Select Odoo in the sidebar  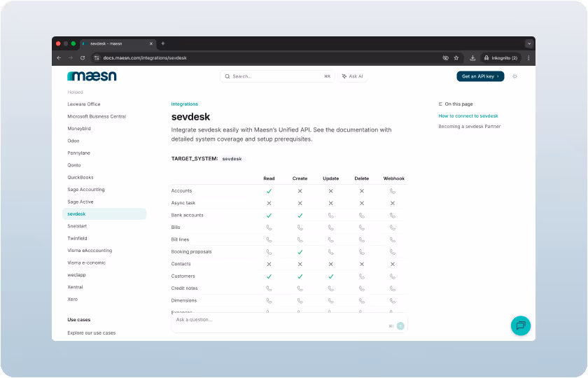(x=73, y=141)
